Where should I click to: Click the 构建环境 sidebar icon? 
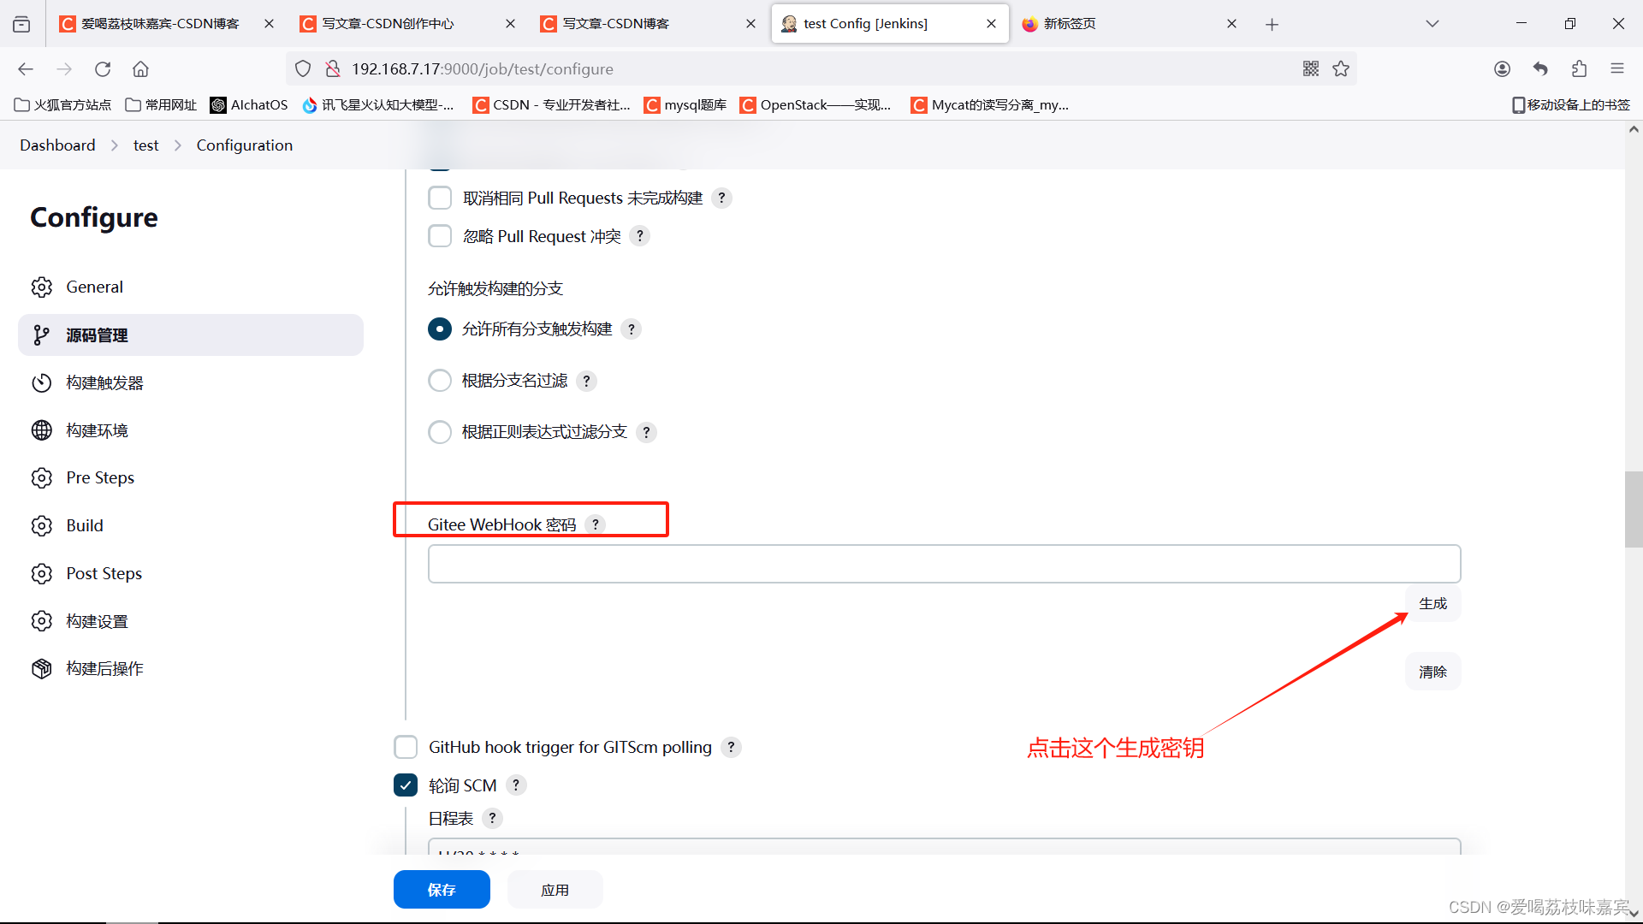point(40,429)
